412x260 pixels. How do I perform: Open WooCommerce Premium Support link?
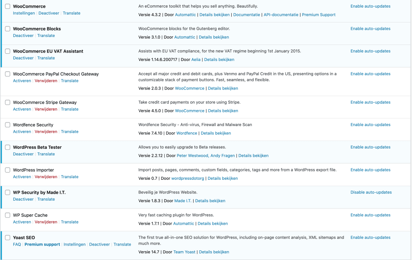coord(319,15)
